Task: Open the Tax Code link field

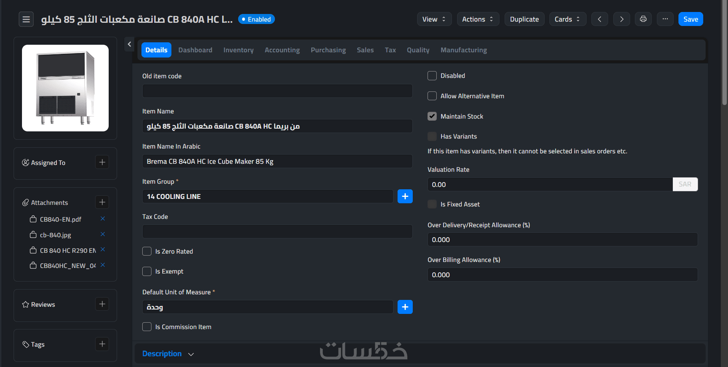Action: coord(277,232)
